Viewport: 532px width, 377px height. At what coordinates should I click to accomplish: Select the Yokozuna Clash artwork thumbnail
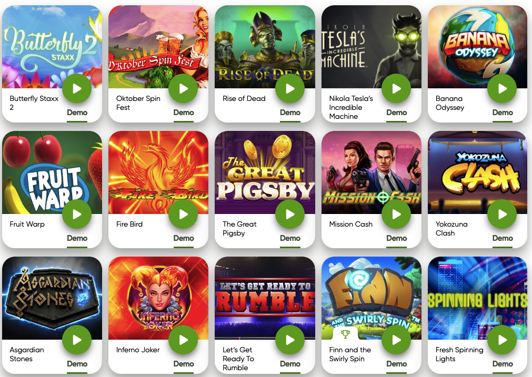point(477,172)
